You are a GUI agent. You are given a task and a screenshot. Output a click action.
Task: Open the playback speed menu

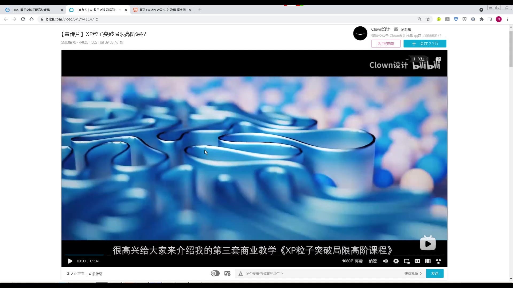click(x=373, y=261)
